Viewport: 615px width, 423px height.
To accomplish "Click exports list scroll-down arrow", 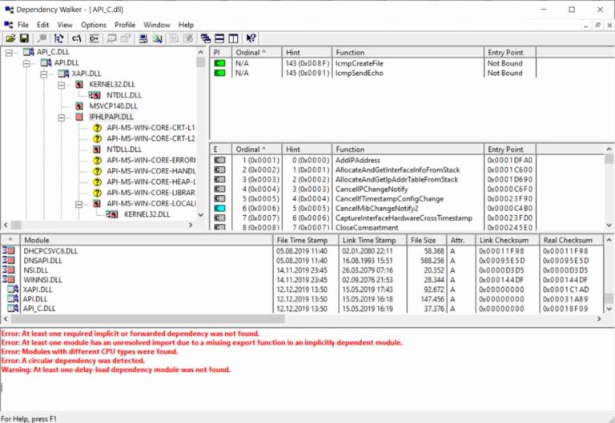I will click(x=609, y=225).
